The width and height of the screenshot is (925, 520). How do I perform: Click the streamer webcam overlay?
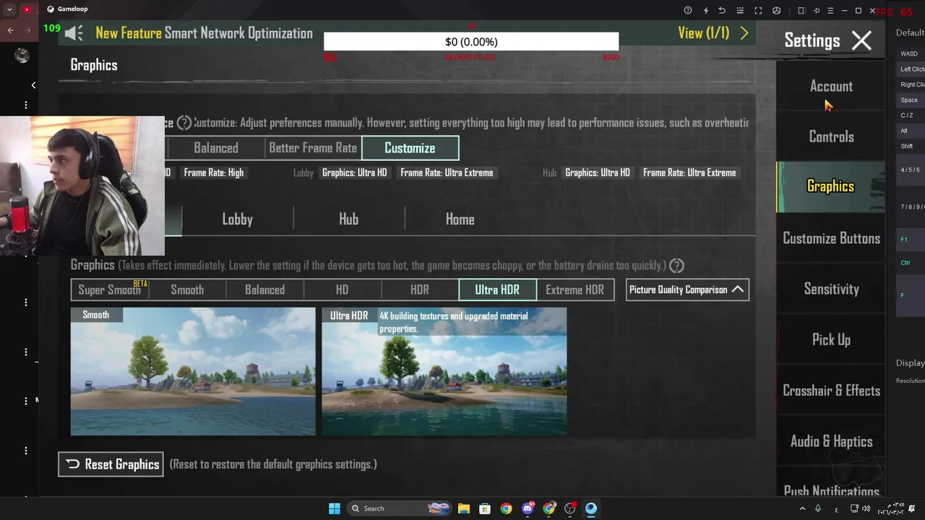[x=82, y=186]
